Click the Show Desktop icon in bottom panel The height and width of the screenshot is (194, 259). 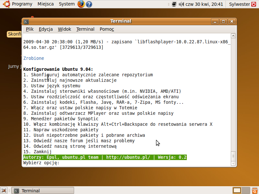click(4, 191)
